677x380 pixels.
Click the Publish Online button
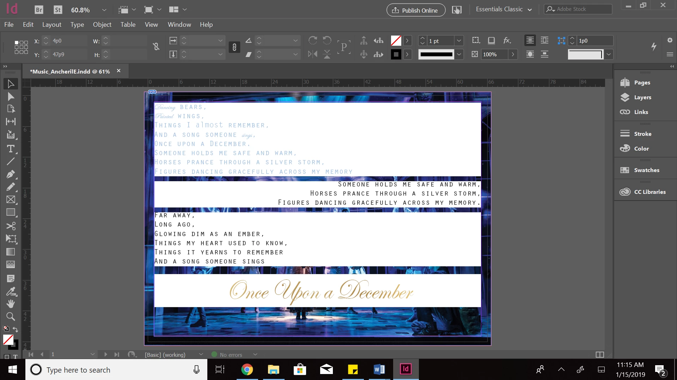tap(416, 10)
